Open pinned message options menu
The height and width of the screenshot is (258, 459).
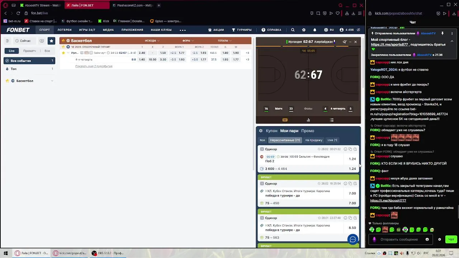point(452,33)
